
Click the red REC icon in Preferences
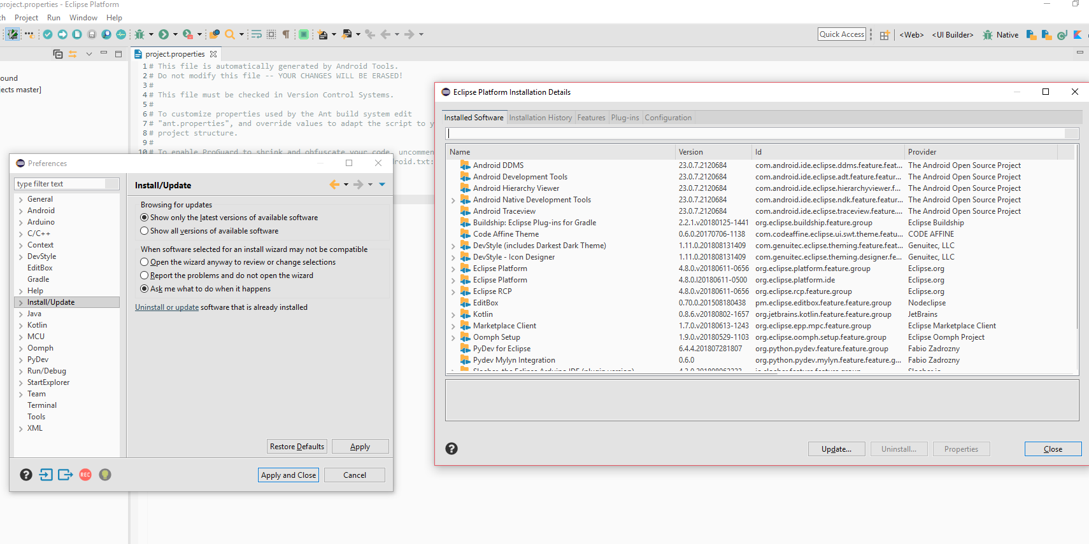85,475
